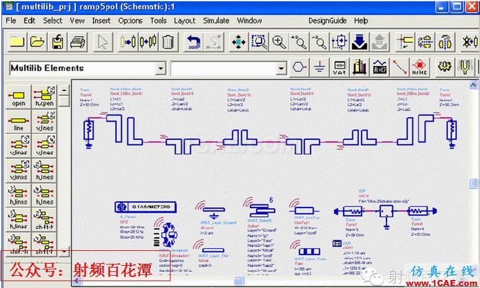
Task: Click the Component Library books icon
Action: click(x=360, y=67)
